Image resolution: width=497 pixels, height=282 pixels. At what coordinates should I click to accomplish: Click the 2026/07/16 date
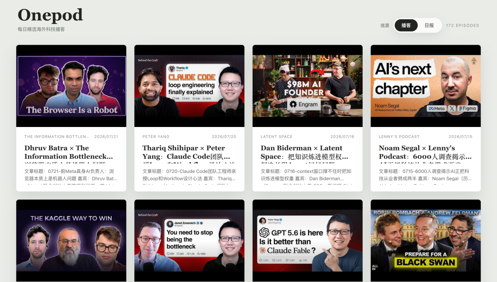[x=342, y=137]
